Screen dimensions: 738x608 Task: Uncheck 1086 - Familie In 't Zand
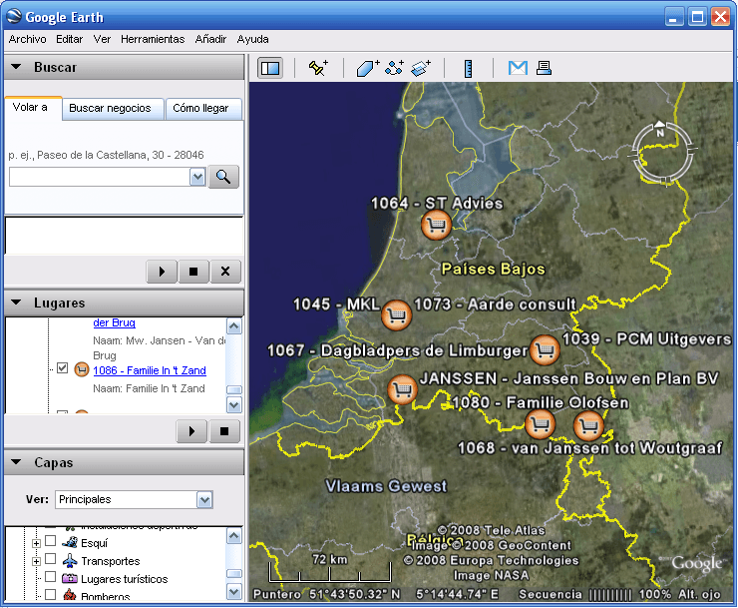click(x=62, y=367)
